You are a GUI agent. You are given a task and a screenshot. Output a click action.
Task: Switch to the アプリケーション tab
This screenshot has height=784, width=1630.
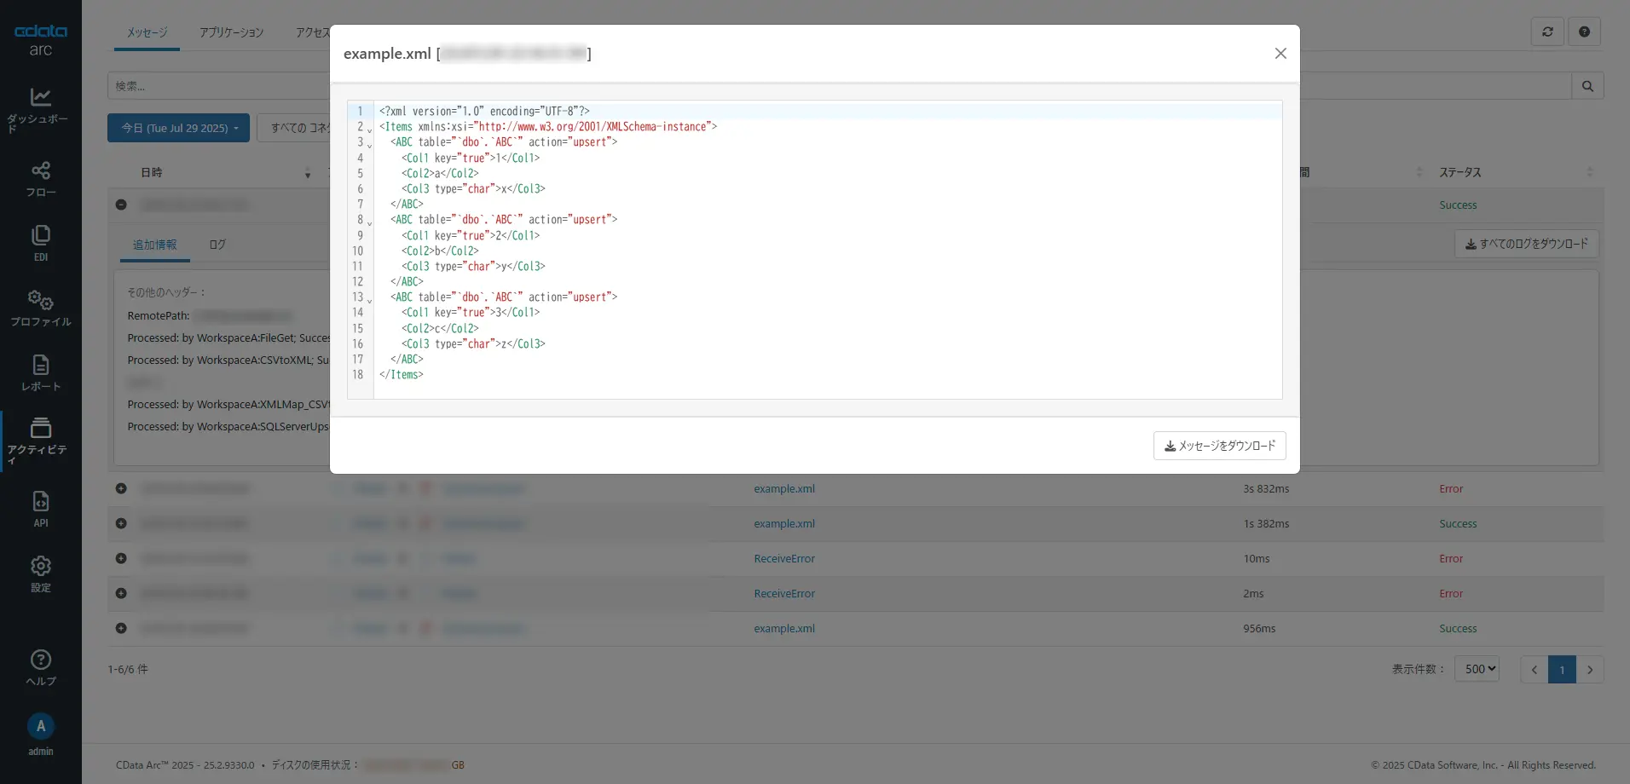point(232,33)
